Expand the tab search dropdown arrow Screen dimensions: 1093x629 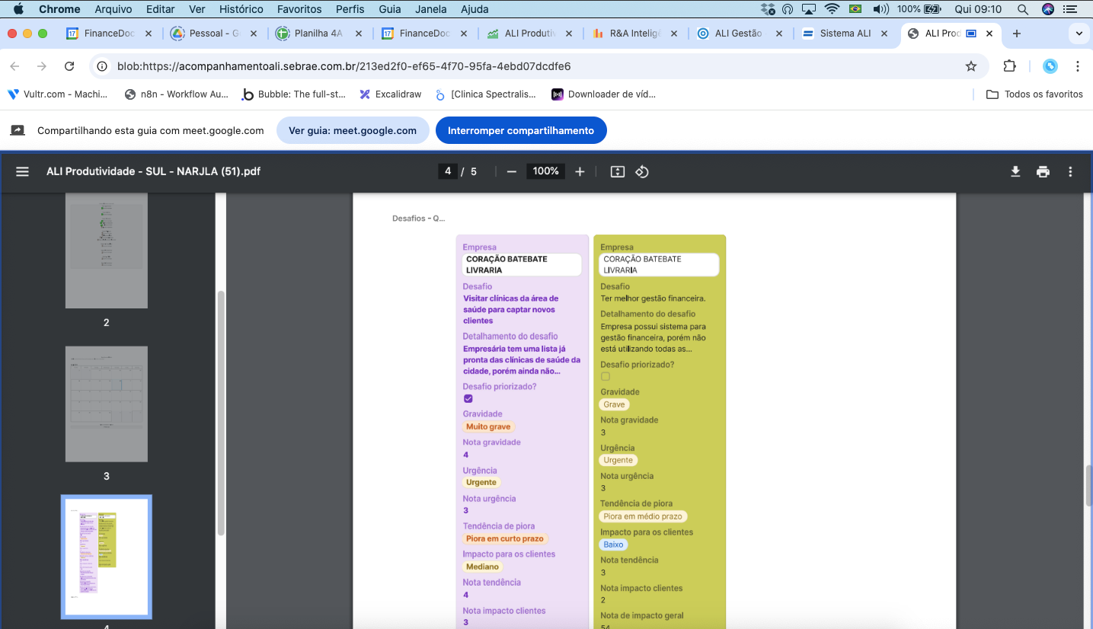coord(1078,34)
